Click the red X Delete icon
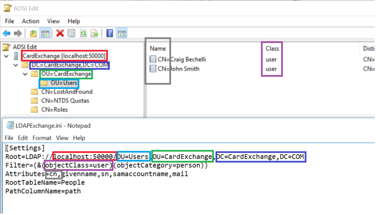This screenshot has width=376, height=215. [60, 33]
